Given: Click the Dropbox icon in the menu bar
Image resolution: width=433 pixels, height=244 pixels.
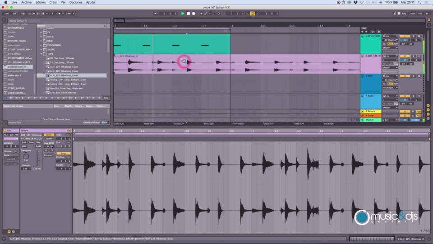Looking at the screenshot, I should (355, 2).
